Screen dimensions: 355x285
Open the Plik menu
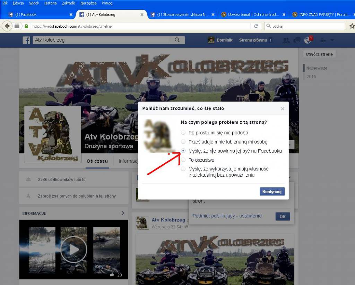[5, 3]
